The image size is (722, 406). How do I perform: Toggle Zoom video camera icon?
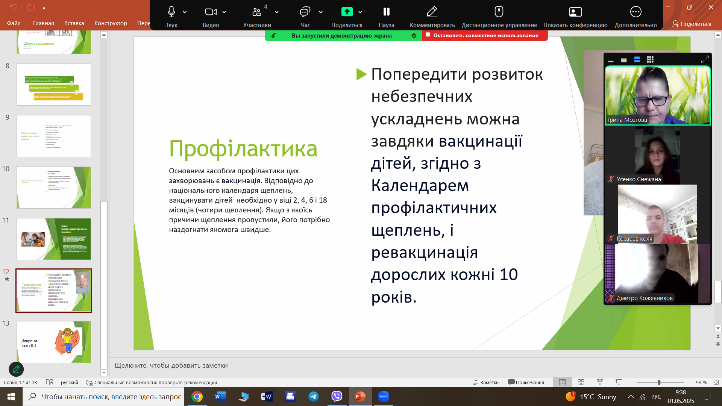click(x=211, y=12)
